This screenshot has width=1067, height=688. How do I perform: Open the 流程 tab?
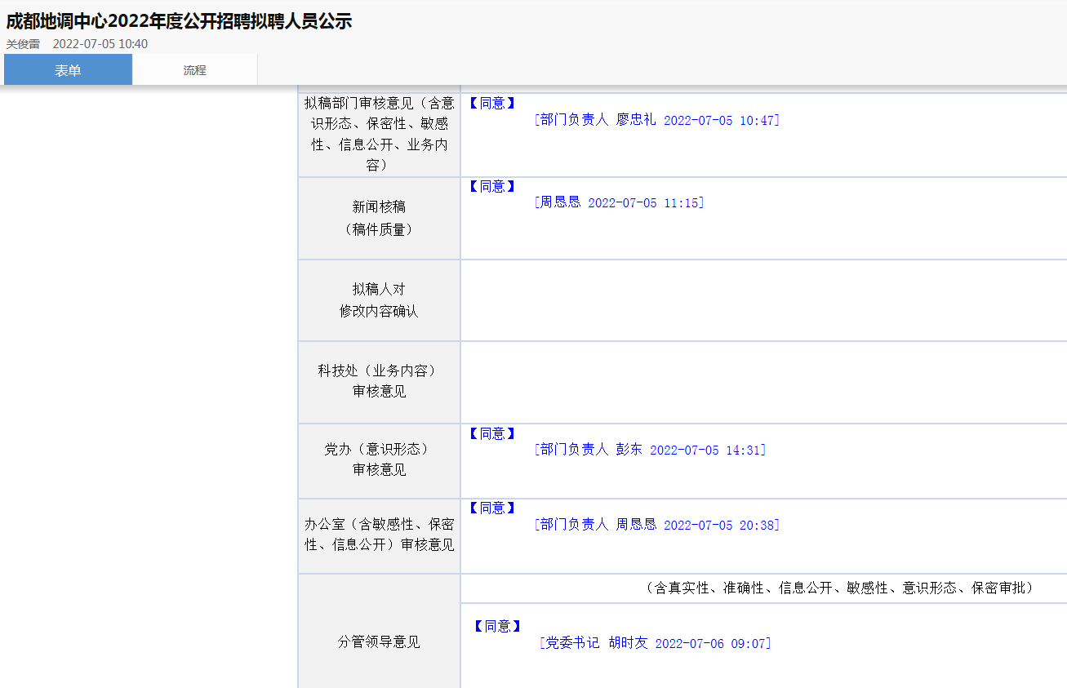(x=194, y=70)
